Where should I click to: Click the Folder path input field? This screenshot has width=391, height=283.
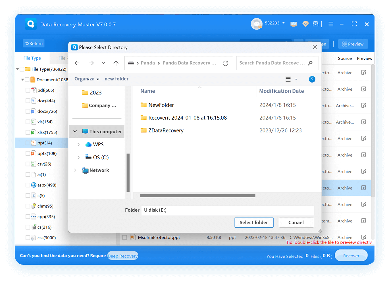[x=228, y=210]
